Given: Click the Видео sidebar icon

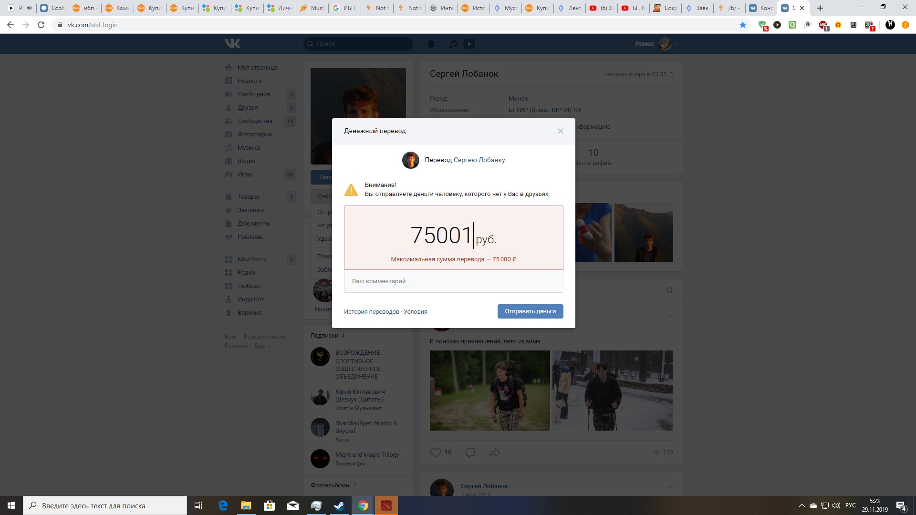Looking at the screenshot, I should coord(229,161).
